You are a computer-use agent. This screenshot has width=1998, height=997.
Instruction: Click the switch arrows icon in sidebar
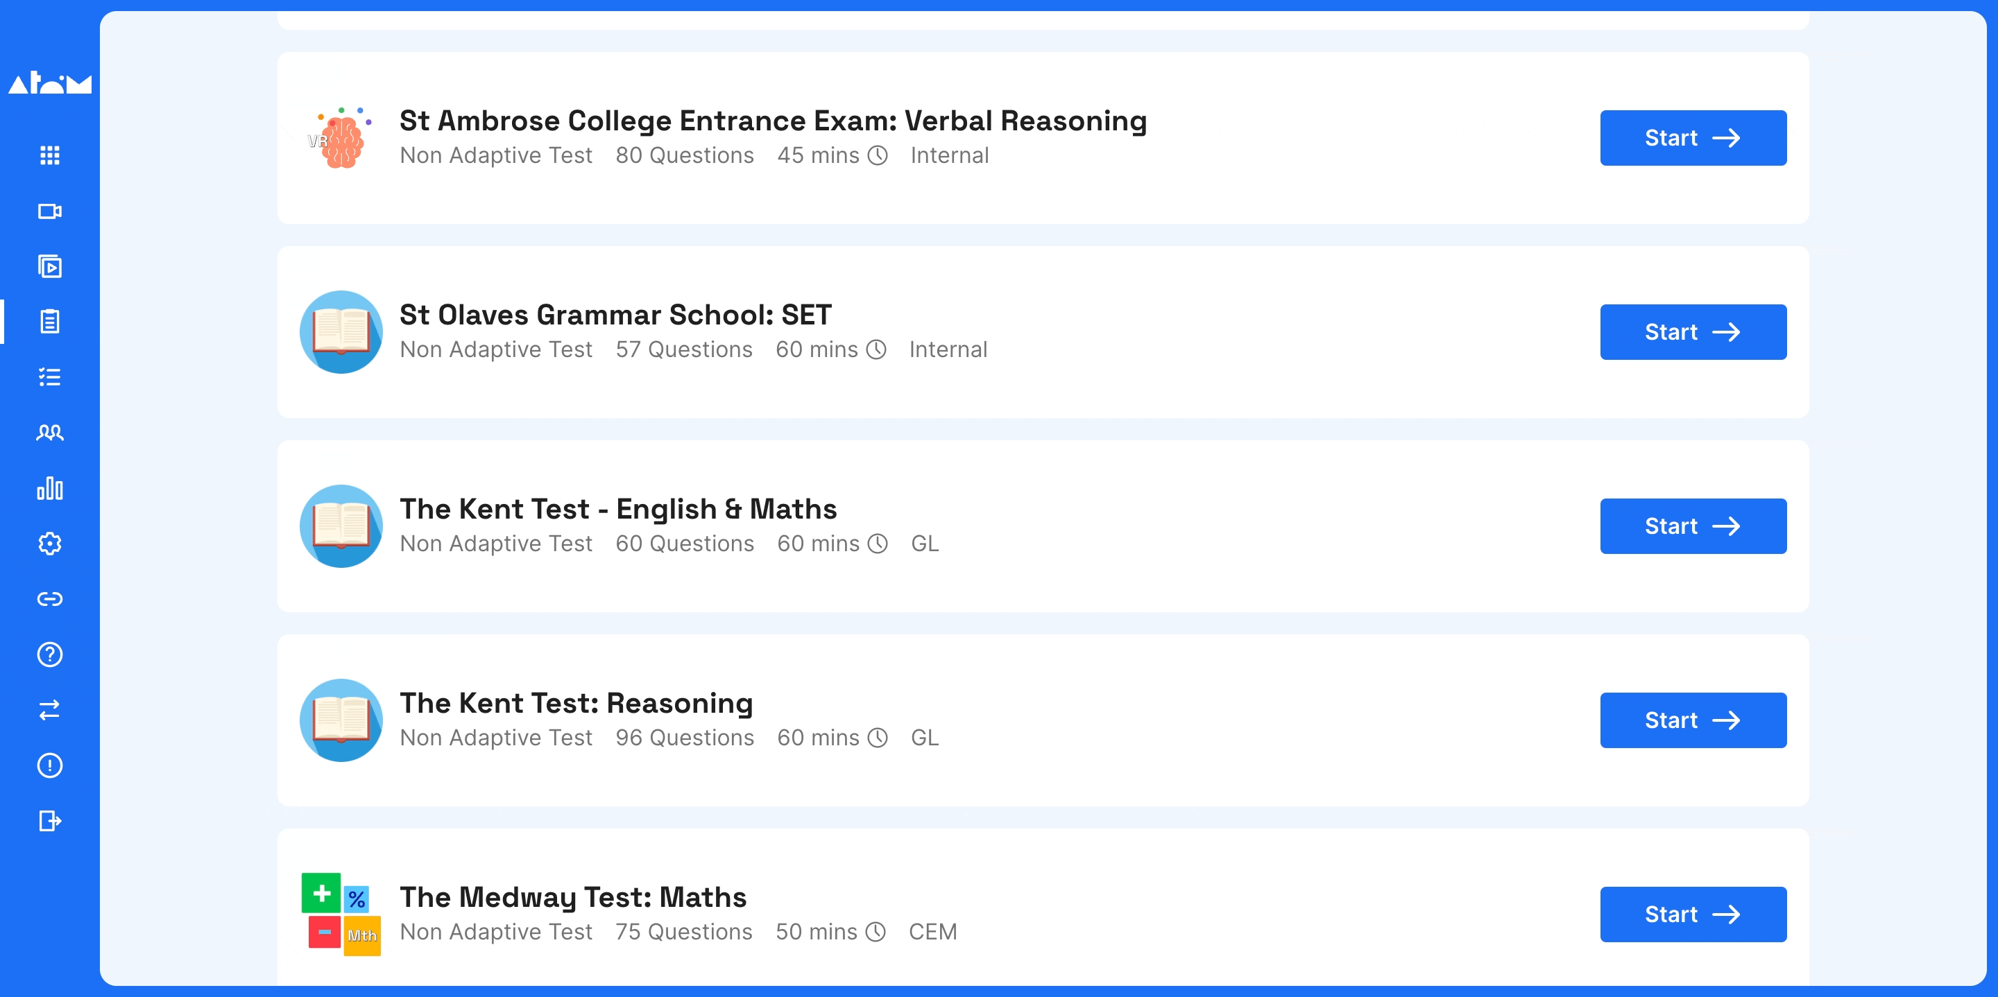(50, 710)
